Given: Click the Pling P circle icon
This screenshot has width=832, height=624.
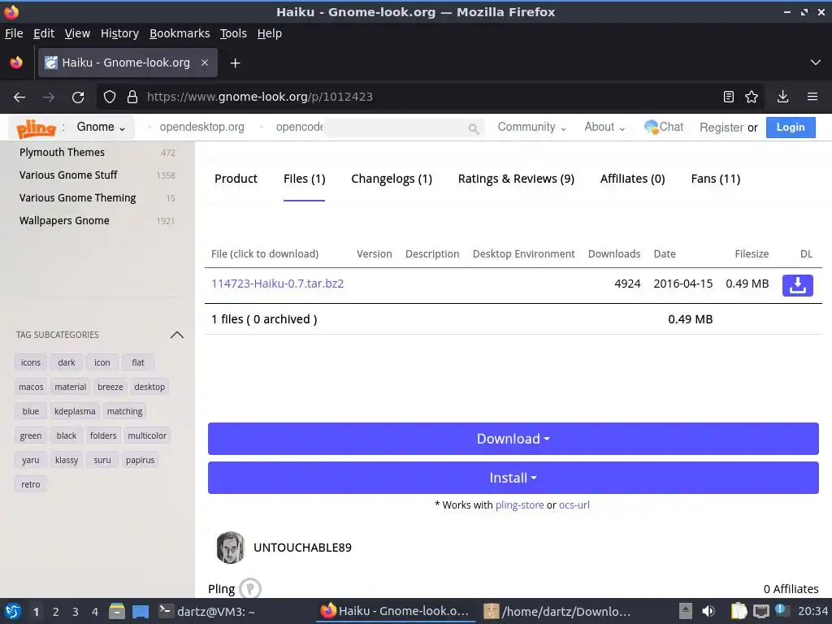Looking at the screenshot, I should pyautogui.click(x=250, y=588).
